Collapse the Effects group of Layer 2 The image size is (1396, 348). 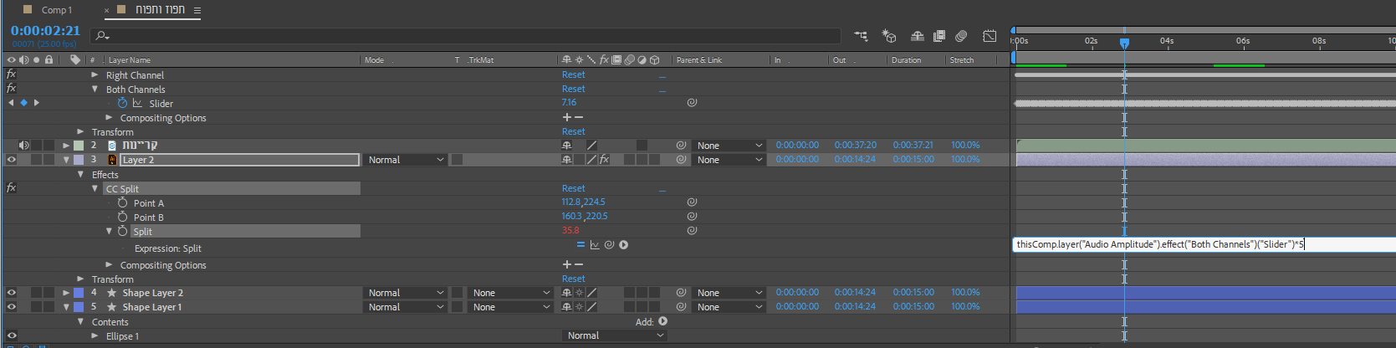pyautogui.click(x=80, y=175)
